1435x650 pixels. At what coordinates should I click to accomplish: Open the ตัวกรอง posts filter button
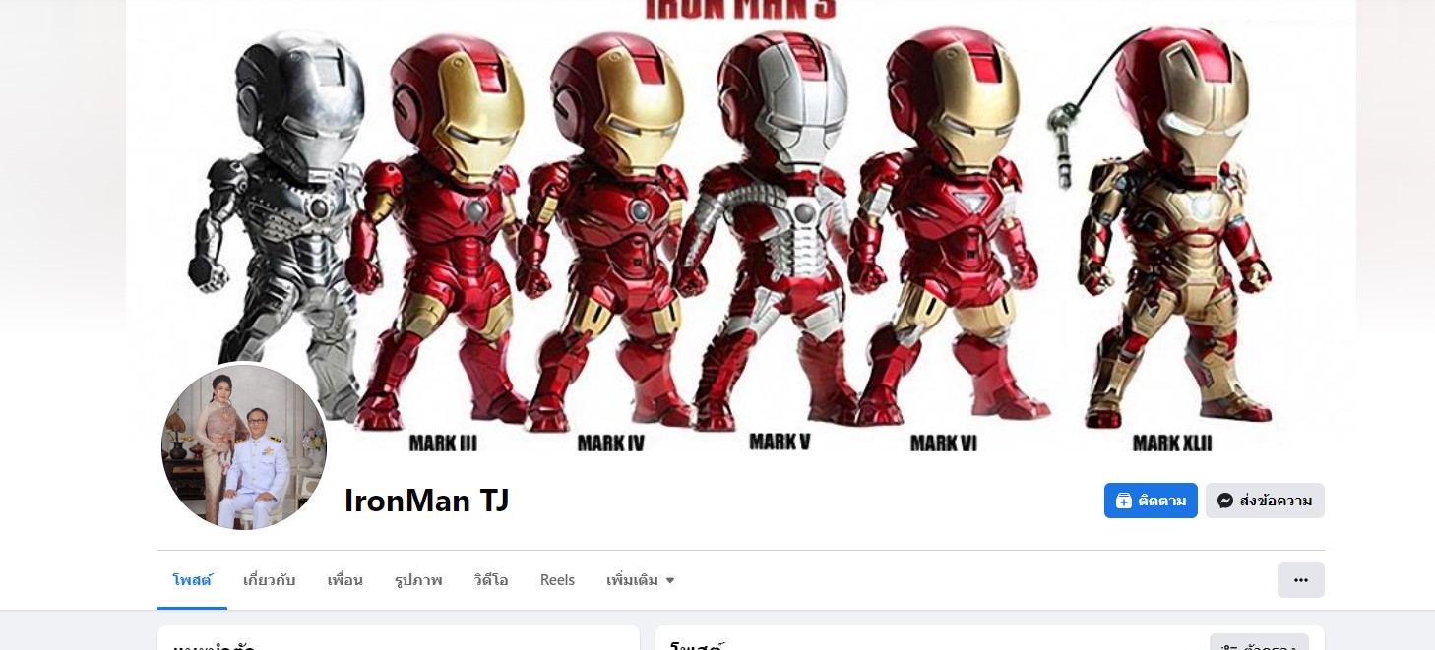[x=1259, y=642]
